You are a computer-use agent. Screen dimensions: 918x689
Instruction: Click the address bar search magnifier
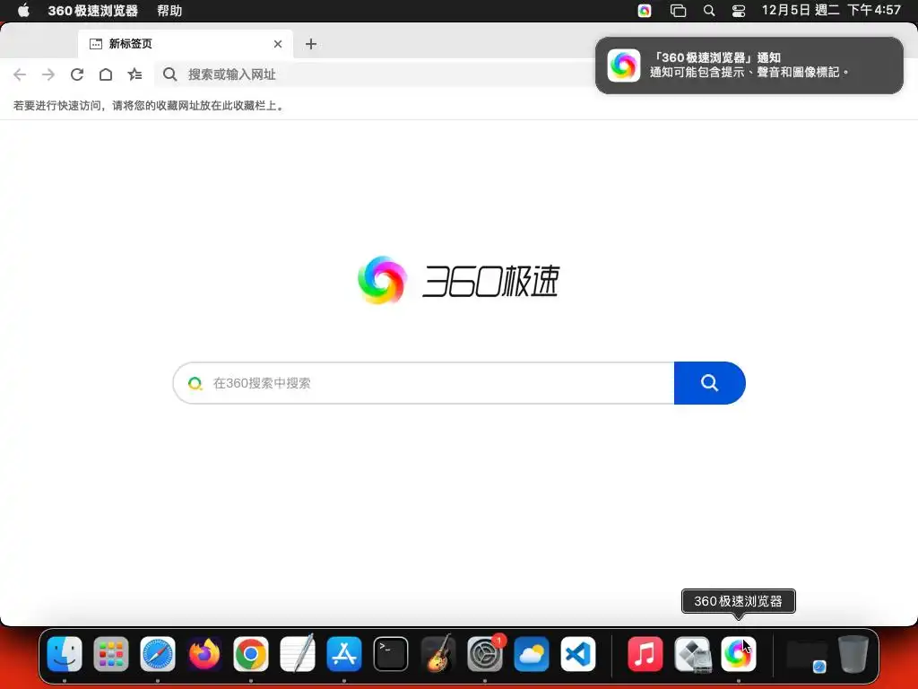pyautogui.click(x=169, y=74)
